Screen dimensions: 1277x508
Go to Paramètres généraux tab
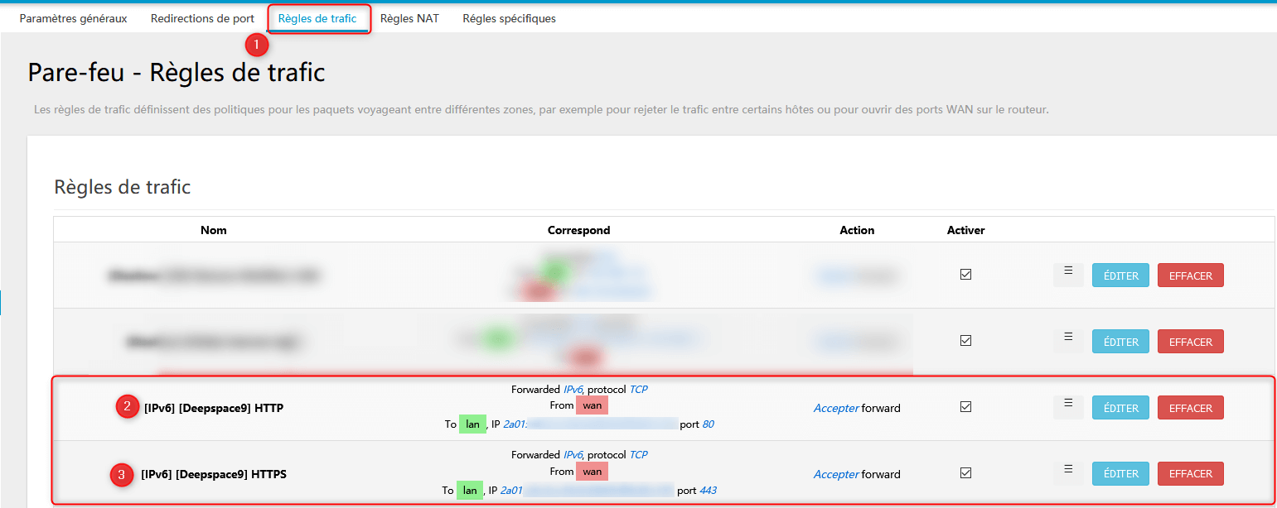[x=73, y=18]
